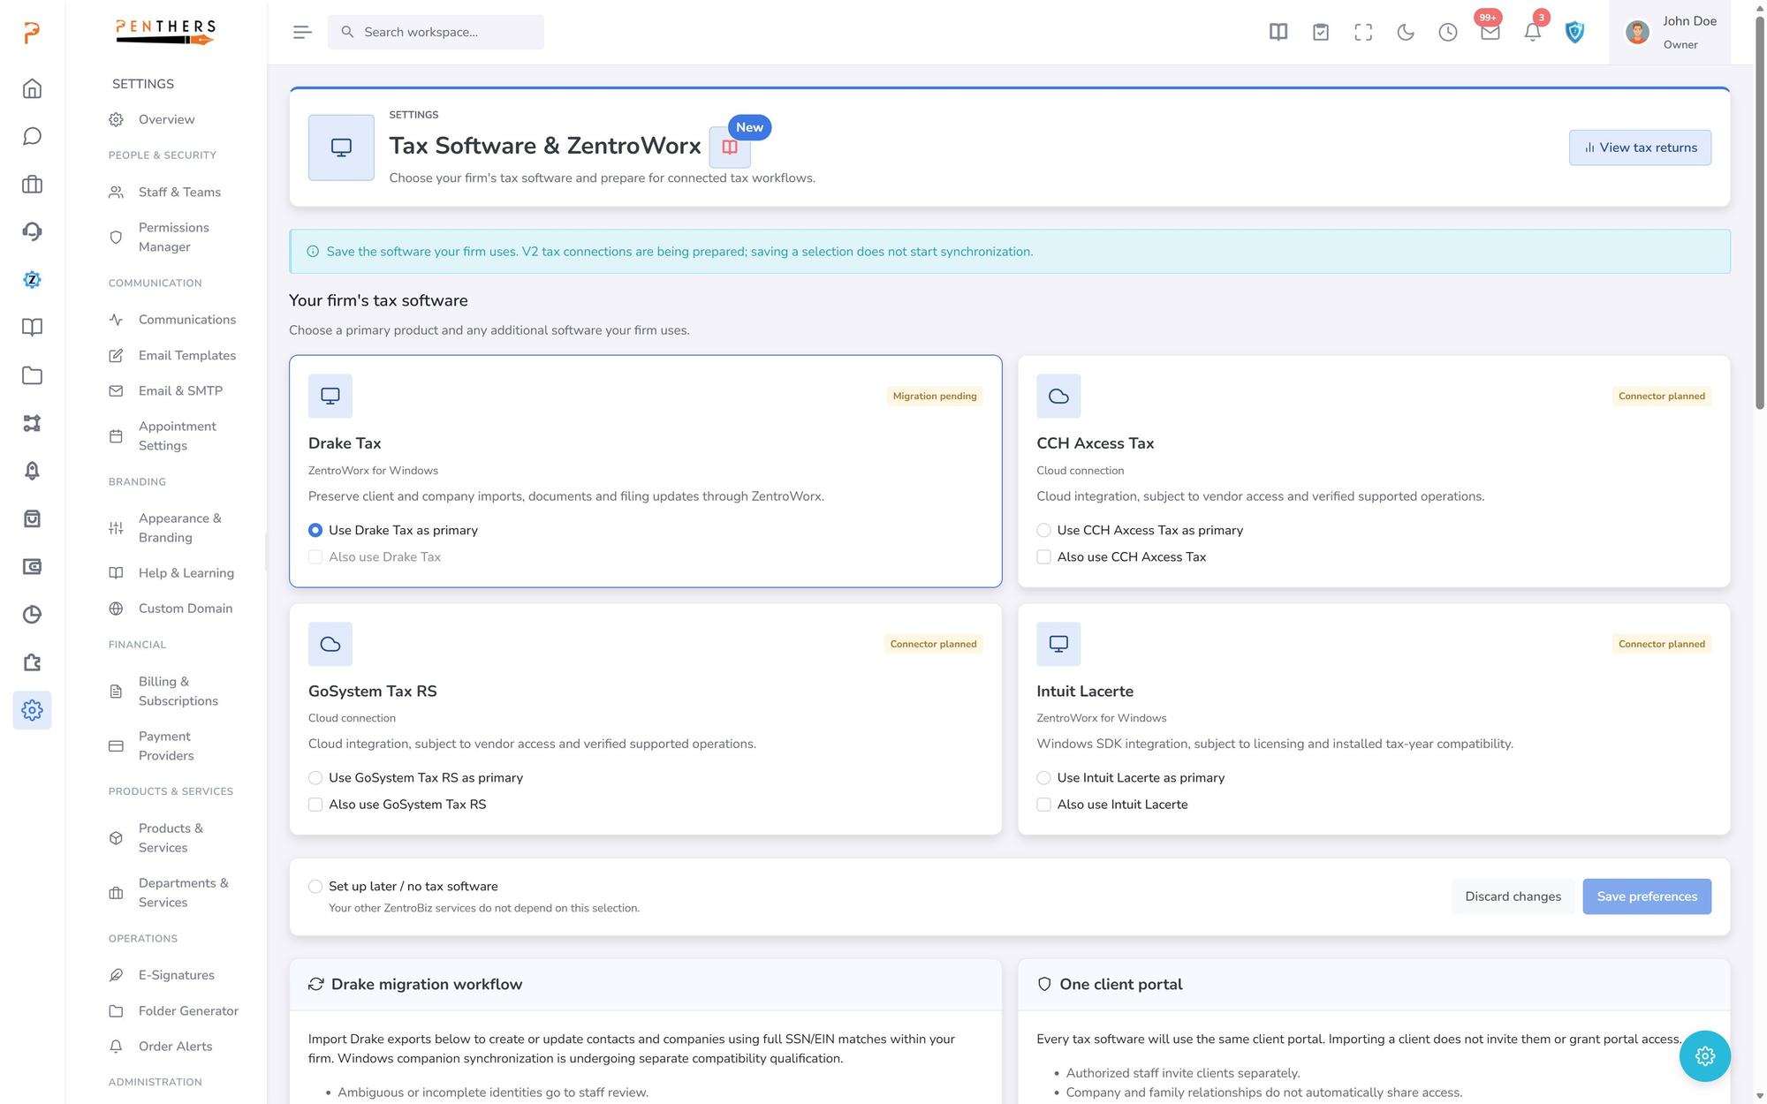Viewport: 1767px width, 1104px height.
Task: Open the wallet icon in left rail
Action: click(32, 566)
